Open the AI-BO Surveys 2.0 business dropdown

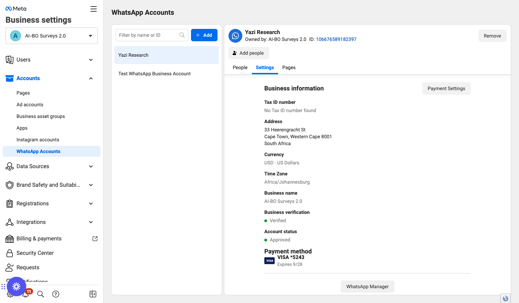pyautogui.click(x=52, y=36)
